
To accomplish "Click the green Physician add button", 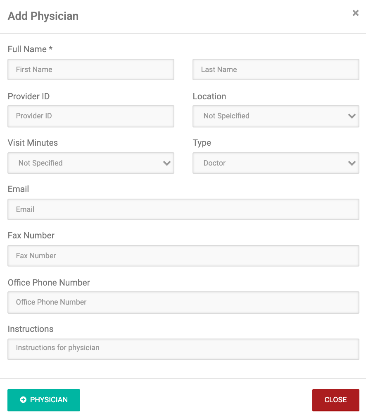I will 44,400.
